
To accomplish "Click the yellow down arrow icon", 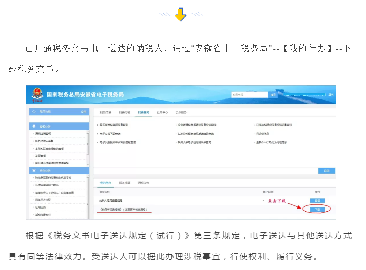I will click(x=180, y=15).
